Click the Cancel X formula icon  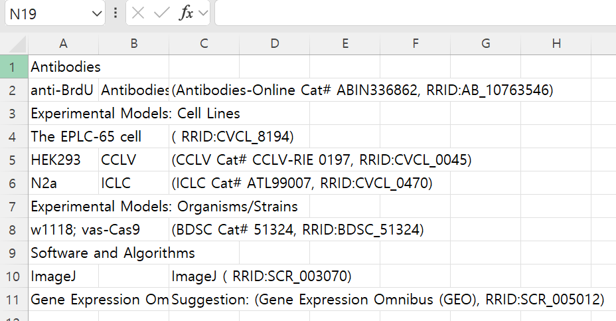[x=138, y=13]
